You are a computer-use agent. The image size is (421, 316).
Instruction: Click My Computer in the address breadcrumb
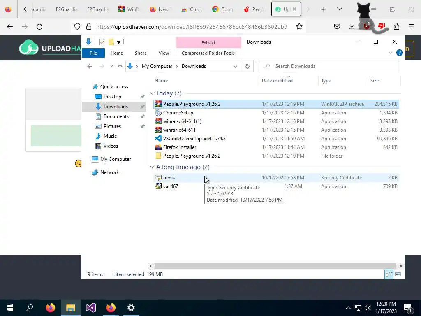coord(157,66)
